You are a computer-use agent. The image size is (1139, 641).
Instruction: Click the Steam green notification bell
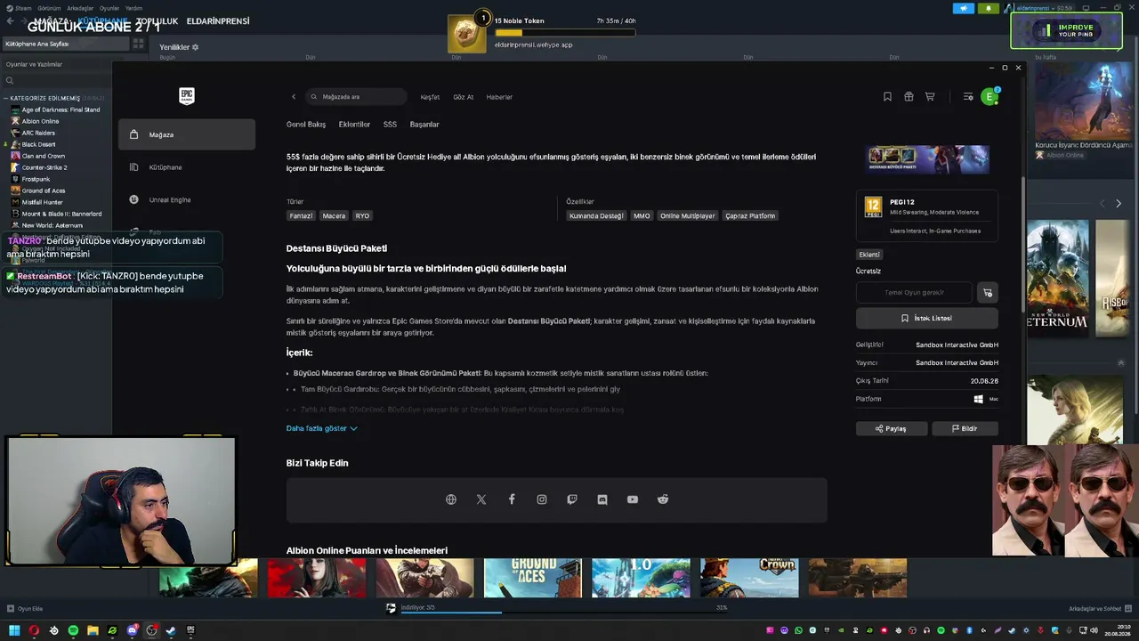pyautogui.click(x=989, y=8)
